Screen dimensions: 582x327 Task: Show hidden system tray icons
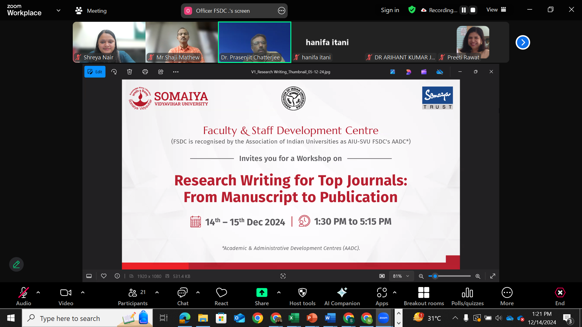pos(455,318)
